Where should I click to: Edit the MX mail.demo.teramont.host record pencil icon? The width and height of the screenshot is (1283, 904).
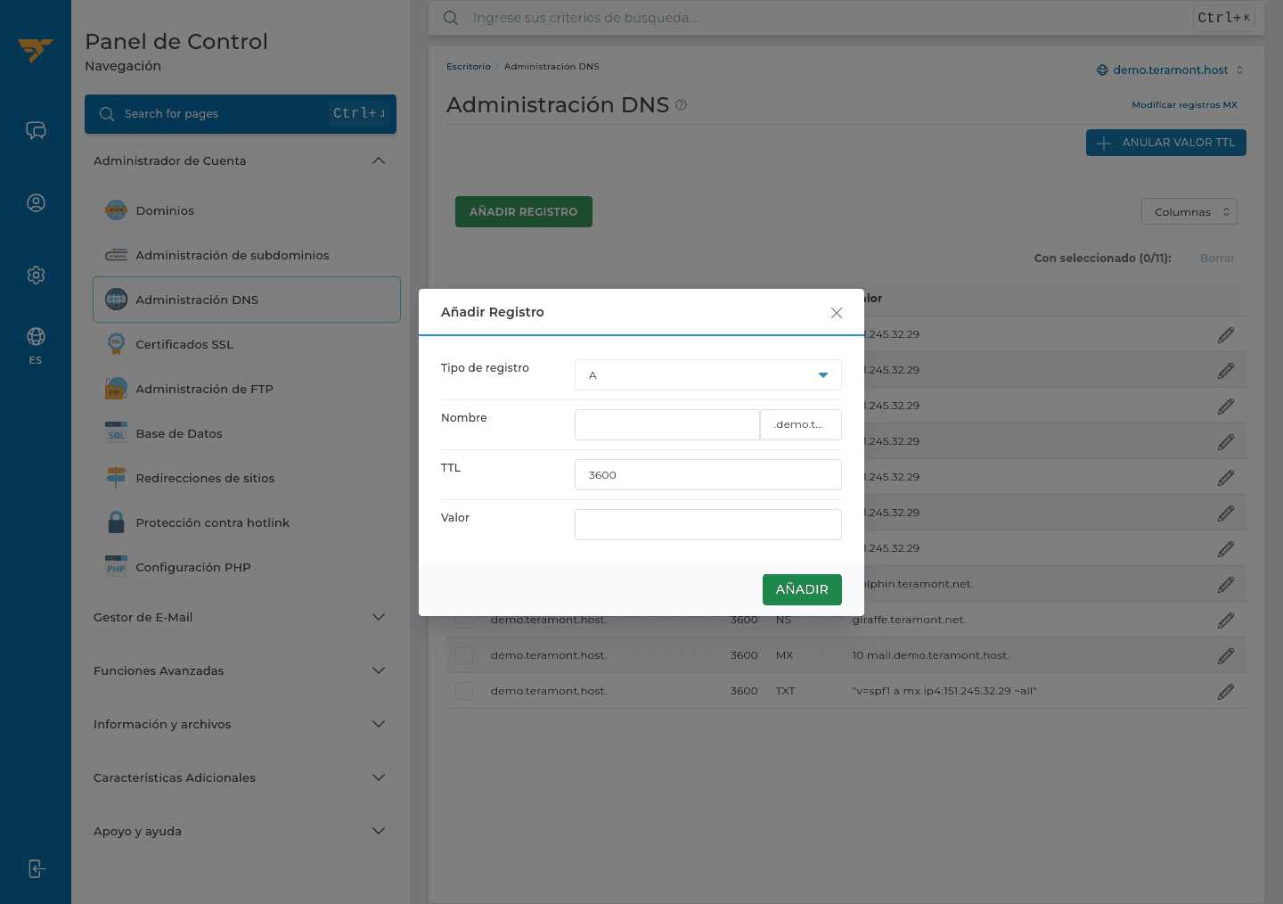[1226, 656]
